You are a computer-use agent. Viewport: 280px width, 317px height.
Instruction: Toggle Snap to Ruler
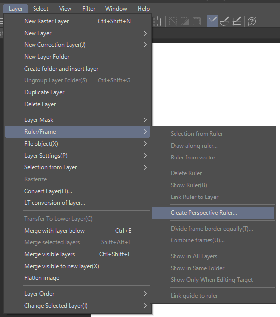(212, 21)
